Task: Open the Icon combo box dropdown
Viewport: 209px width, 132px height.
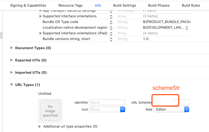Action: coord(123,109)
